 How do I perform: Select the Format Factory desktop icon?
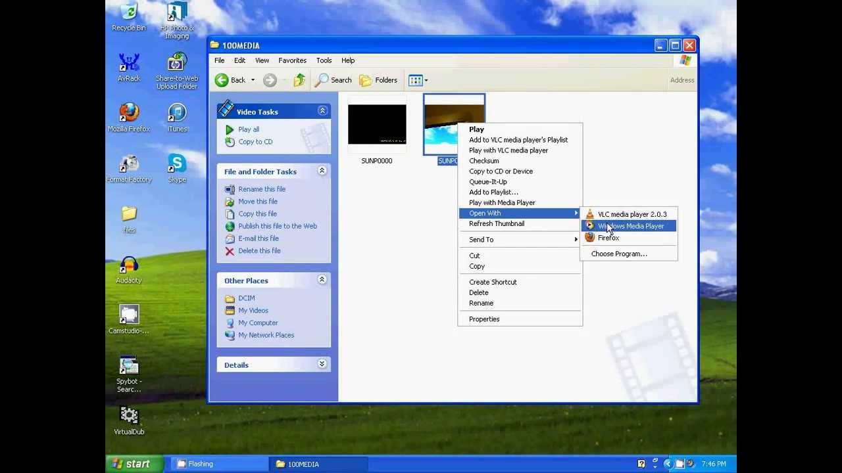click(x=129, y=168)
